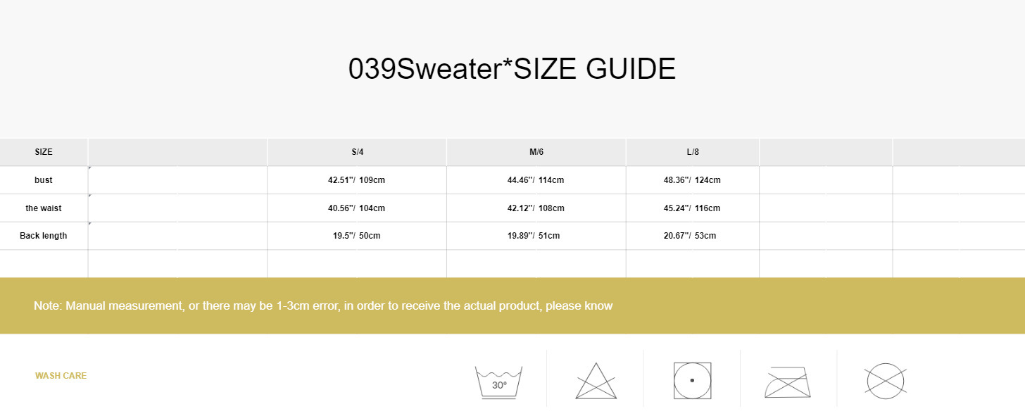This screenshot has height=416, width=1025.
Task: Select the SIZE header cell
Action: coord(44,152)
